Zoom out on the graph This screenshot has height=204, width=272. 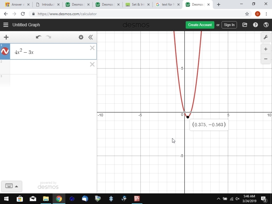pyautogui.click(x=266, y=59)
